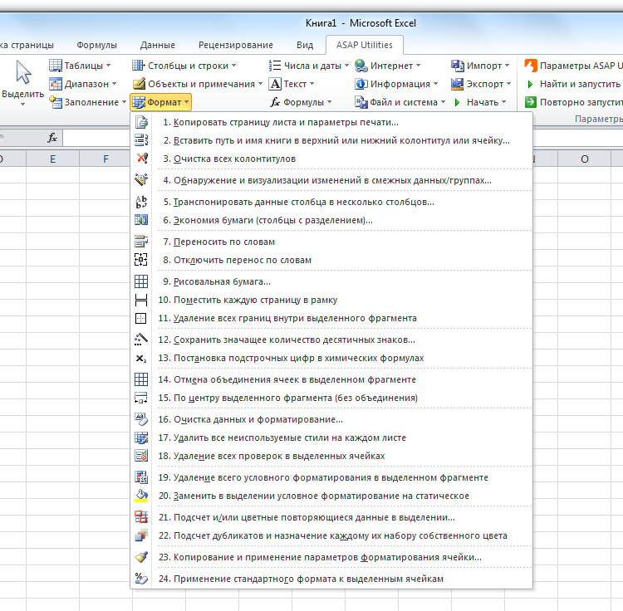Image resolution: width=623 pixels, height=611 pixels.
Task: Click Повторно запустить button
Action: [x=573, y=102]
